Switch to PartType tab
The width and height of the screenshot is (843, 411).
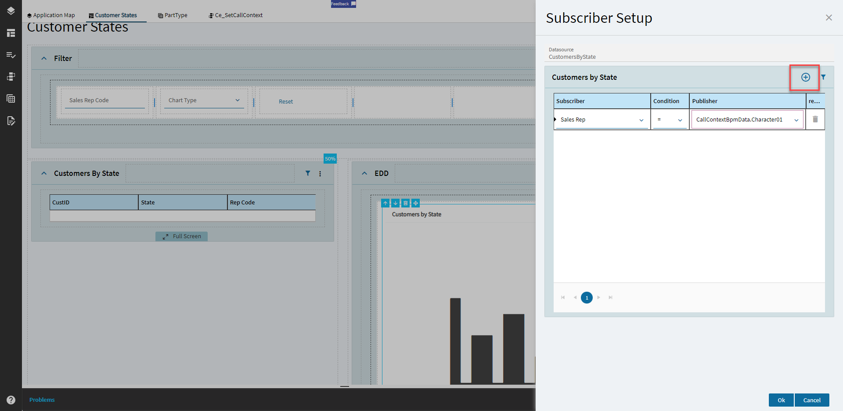[x=173, y=15]
